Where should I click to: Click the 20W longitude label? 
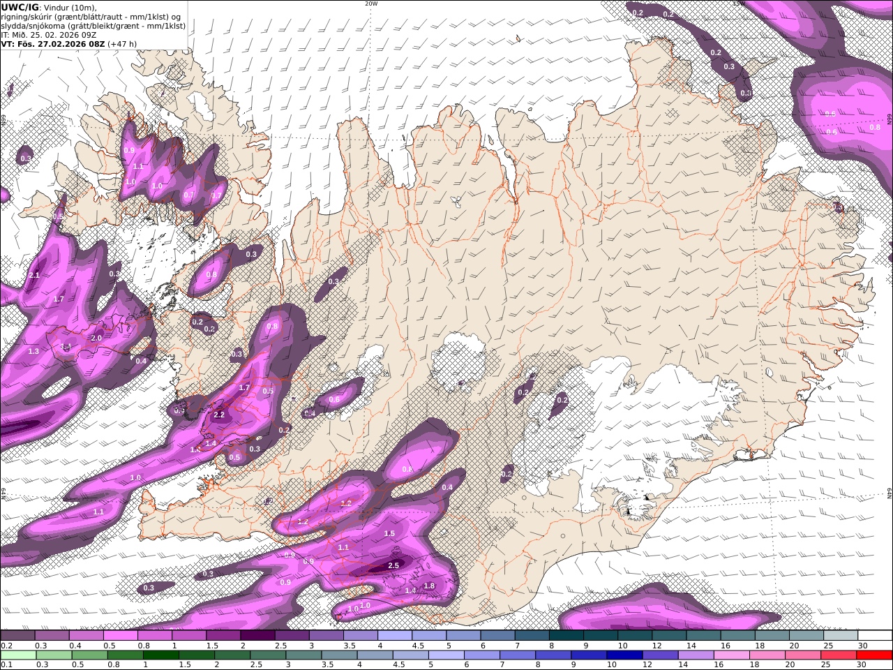pos(371,3)
